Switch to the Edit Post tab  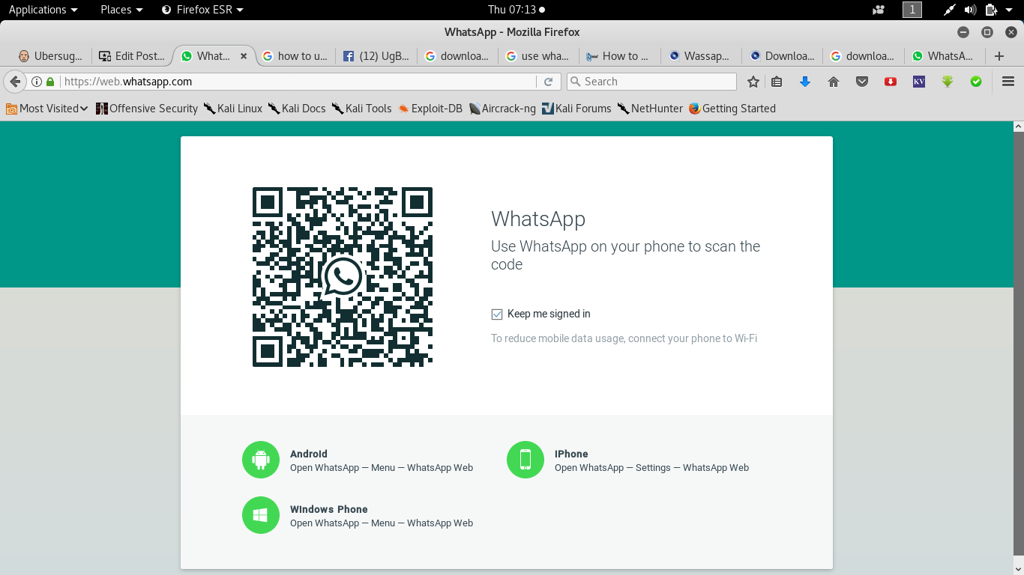pos(132,56)
